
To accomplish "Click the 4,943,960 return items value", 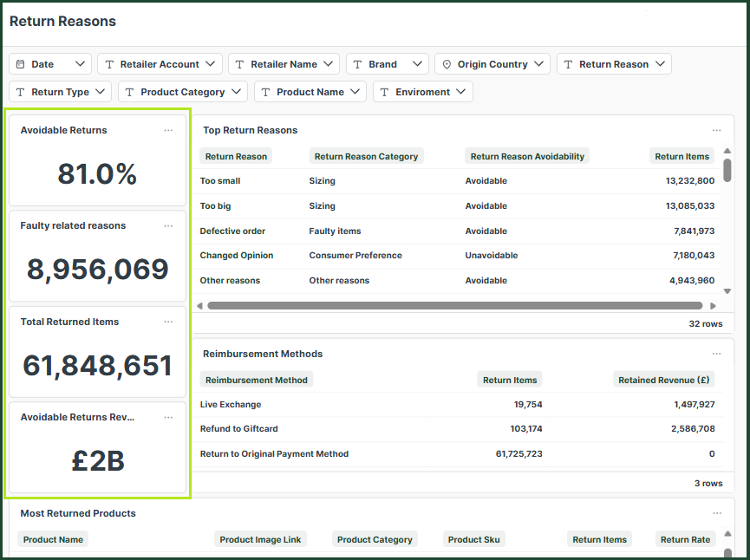I will pyautogui.click(x=692, y=280).
